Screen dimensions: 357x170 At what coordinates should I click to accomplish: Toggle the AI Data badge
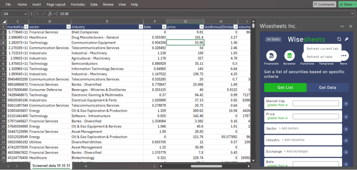coord(273,39)
